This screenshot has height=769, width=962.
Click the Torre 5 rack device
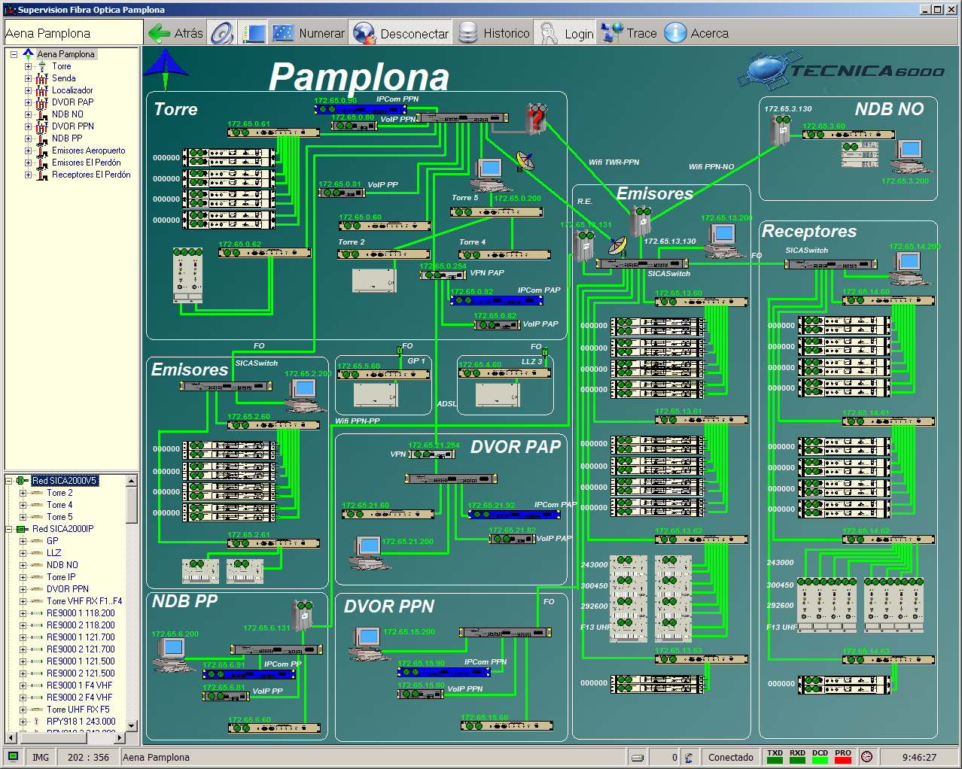tap(496, 212)
